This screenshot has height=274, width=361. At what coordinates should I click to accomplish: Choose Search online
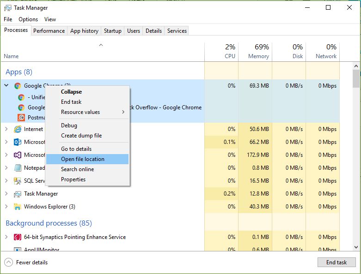[x=87, y=169]
